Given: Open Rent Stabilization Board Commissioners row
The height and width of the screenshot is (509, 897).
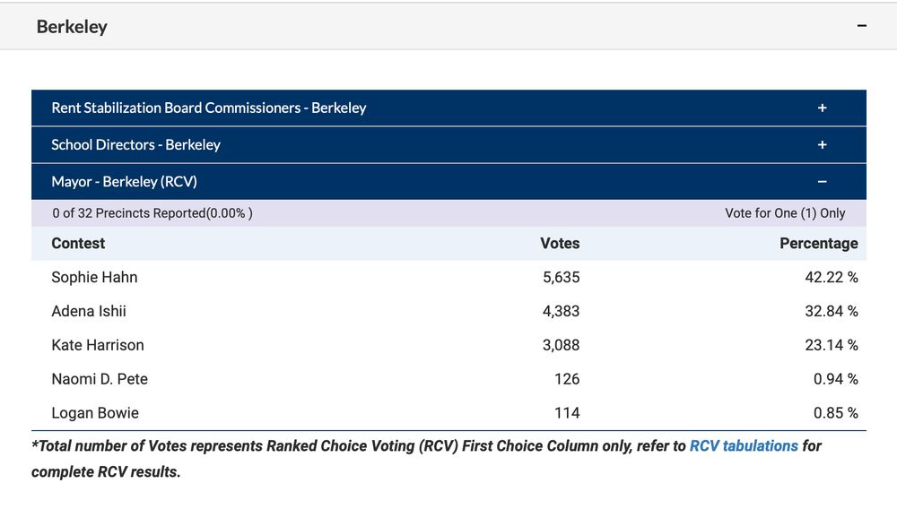Looking at the screenshot, I should tap(209, 108).
